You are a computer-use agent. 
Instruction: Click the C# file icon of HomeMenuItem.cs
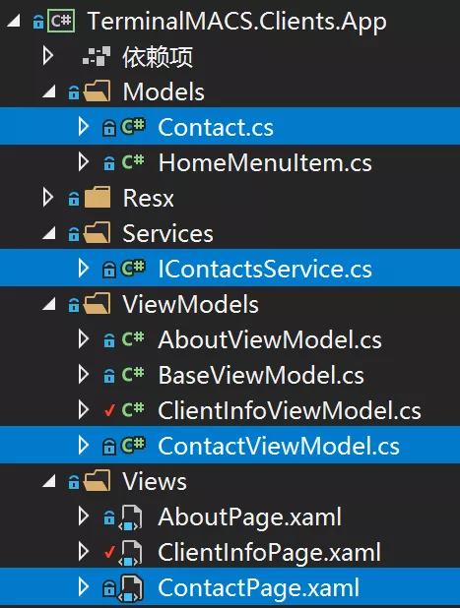coord(133,161)
